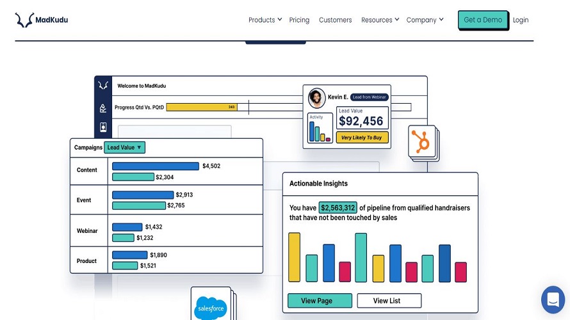Click the $2,563,312 highlighted amount
This screenshot has height=320, width=570.
338,208
